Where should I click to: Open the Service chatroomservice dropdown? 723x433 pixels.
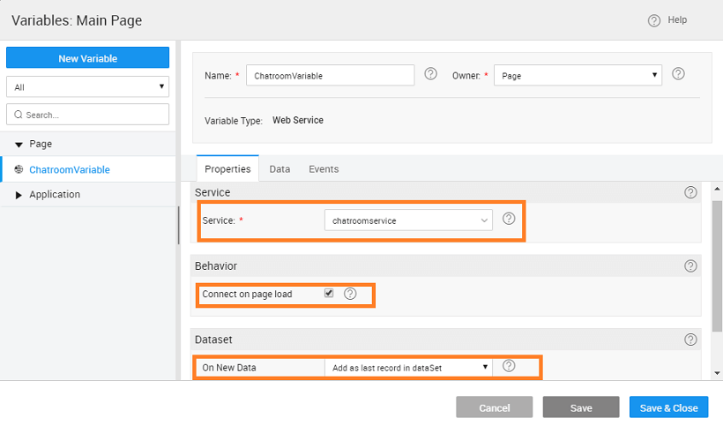coord(407,220)
